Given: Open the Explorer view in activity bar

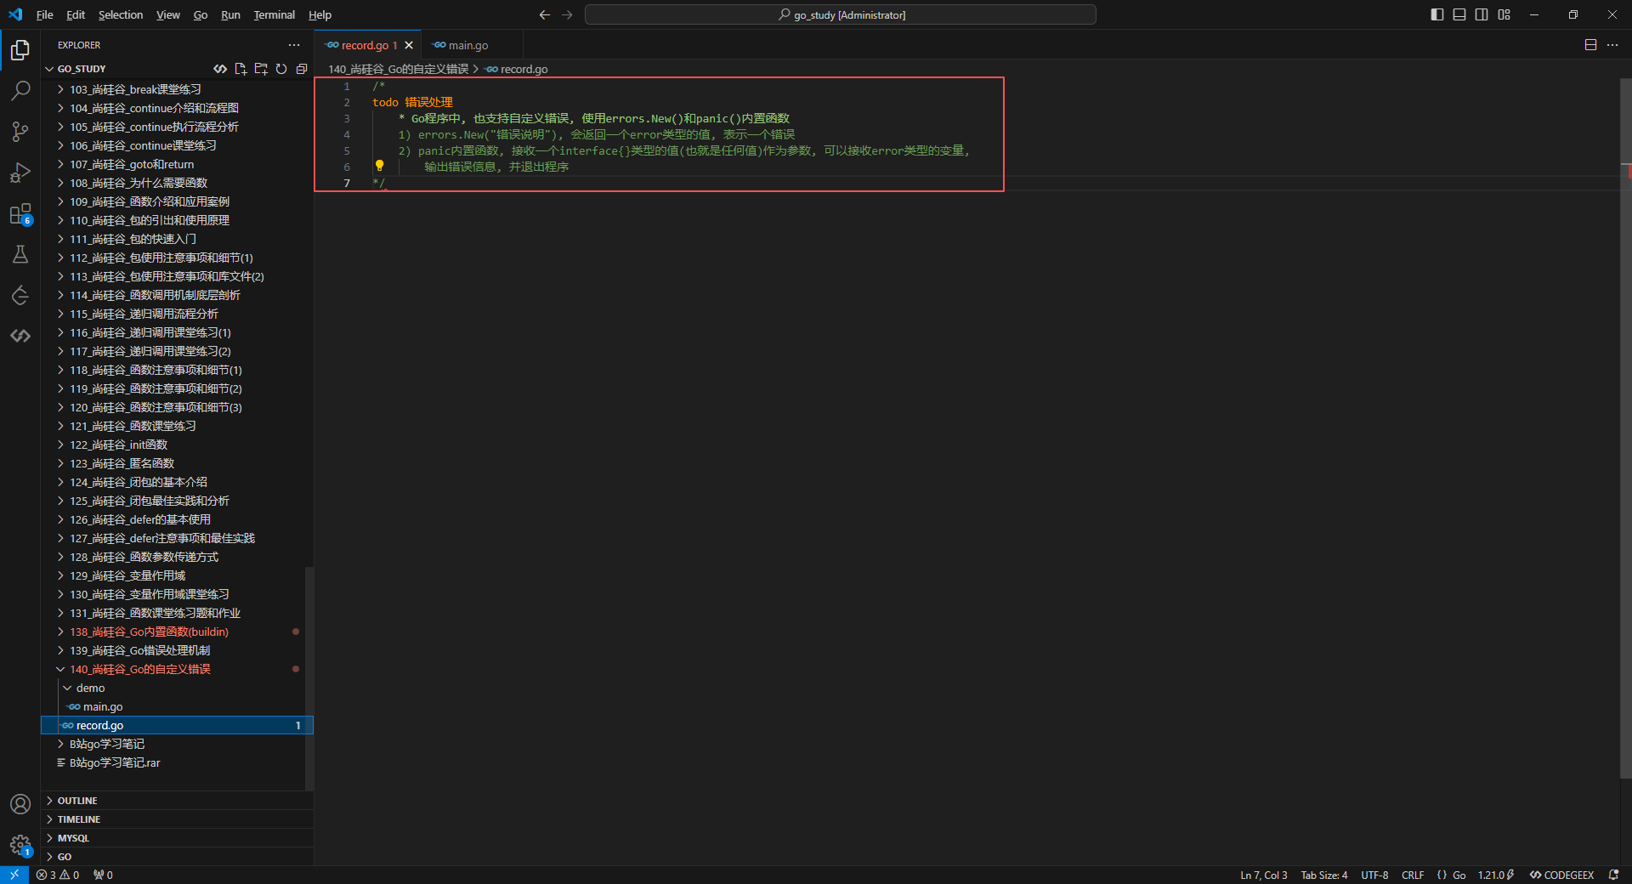Looking at the screenshot, I should point(20,50).
